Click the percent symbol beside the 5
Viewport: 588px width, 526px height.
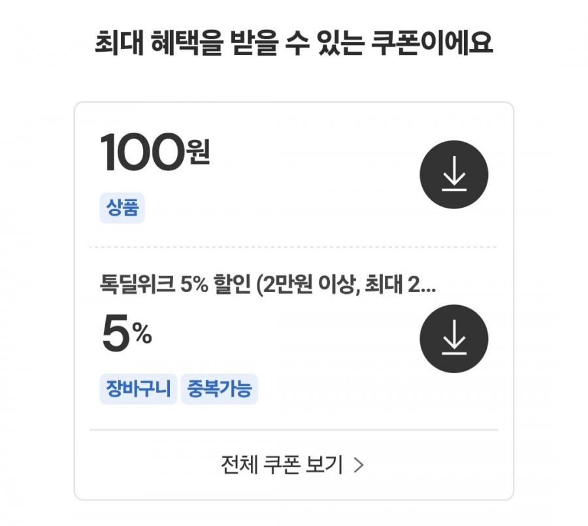[x=142, y=333]
